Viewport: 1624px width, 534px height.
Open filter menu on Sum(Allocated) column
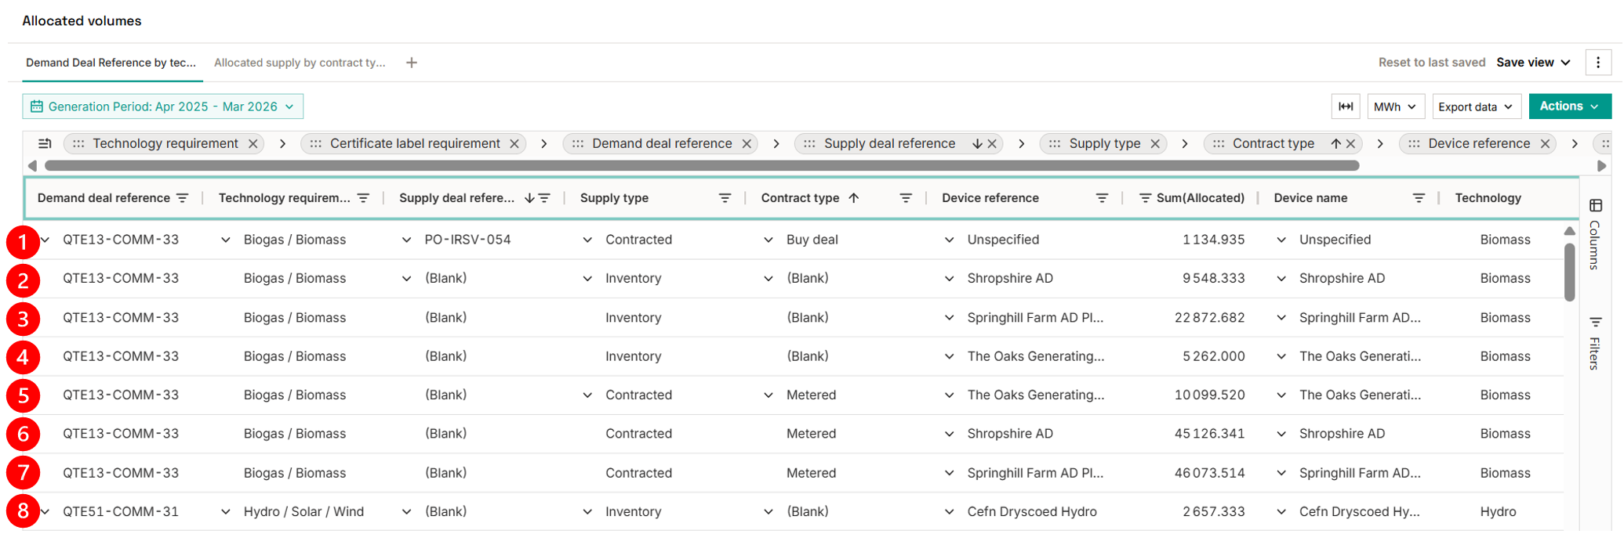point(1145,198)
